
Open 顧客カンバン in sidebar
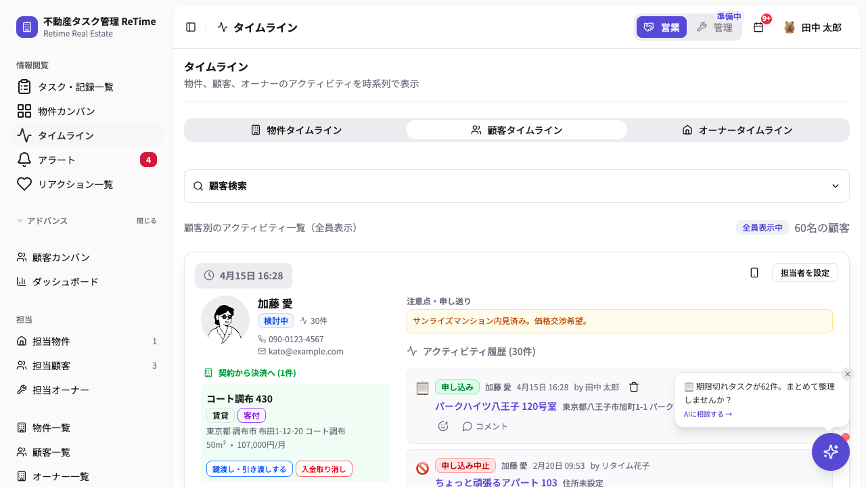click(87, 257)
